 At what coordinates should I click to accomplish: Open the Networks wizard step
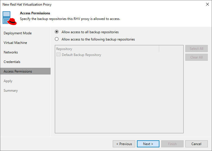11,52
